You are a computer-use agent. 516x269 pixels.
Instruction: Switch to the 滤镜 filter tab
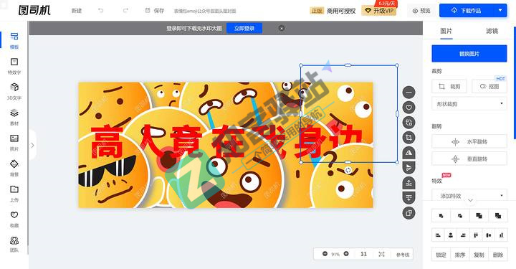492,31
